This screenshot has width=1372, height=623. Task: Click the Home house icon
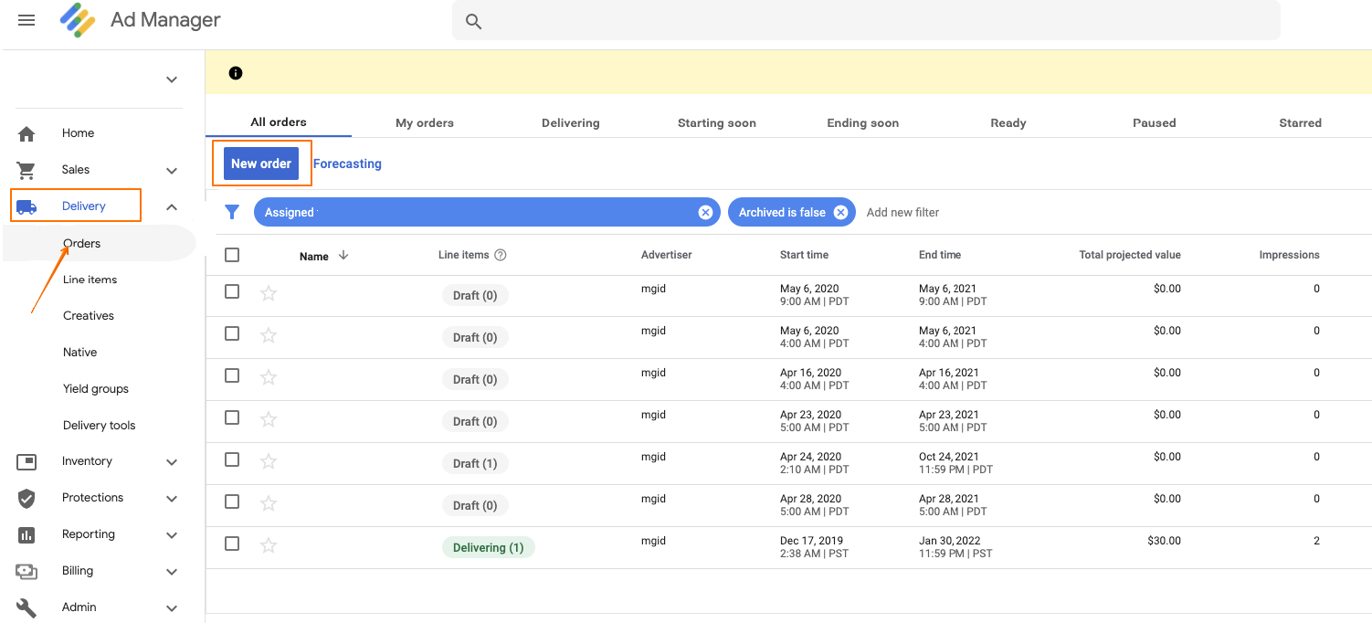pos(26,133)
